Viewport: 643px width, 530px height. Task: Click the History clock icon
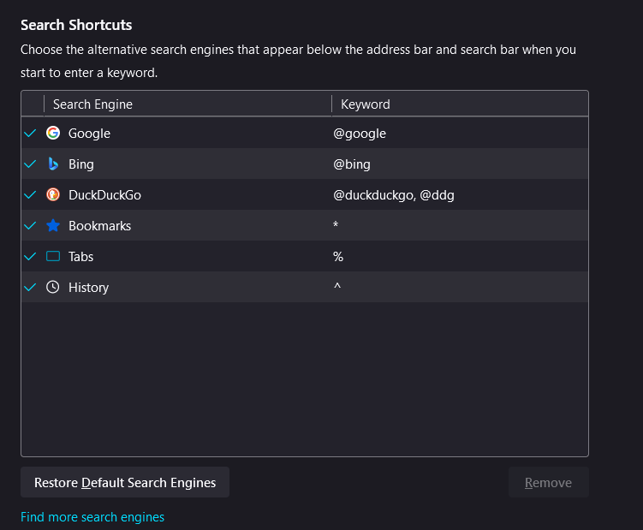pos(53,288)
